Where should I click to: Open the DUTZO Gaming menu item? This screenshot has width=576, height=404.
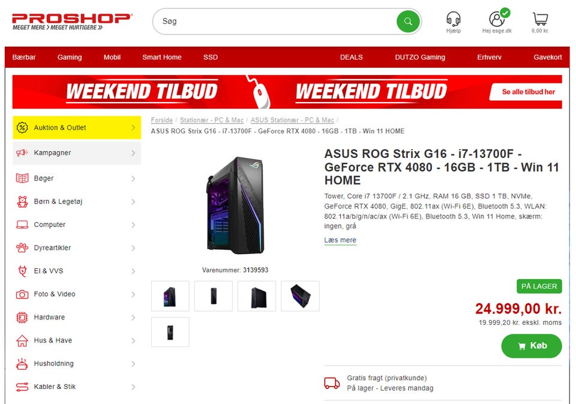point(420,58)
